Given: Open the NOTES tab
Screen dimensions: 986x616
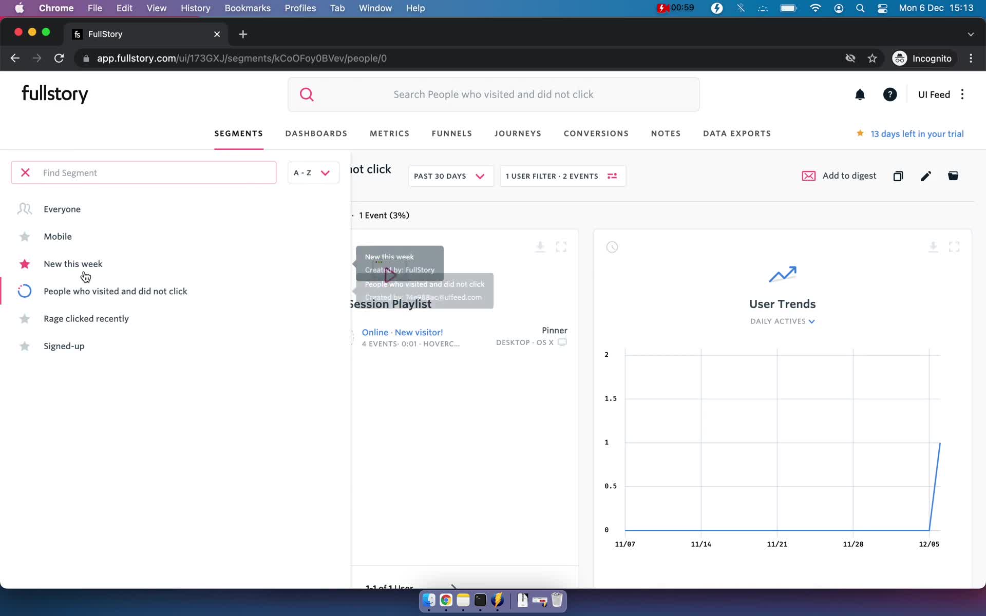Looking at the screenshot, I should (x=666, y=133).
